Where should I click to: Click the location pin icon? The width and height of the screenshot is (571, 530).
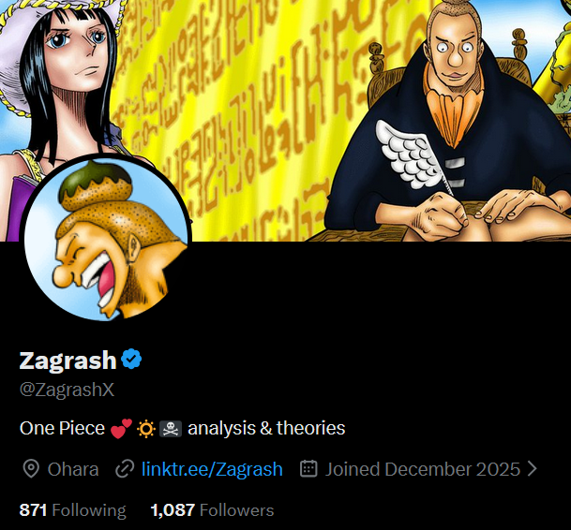point(31,469)
